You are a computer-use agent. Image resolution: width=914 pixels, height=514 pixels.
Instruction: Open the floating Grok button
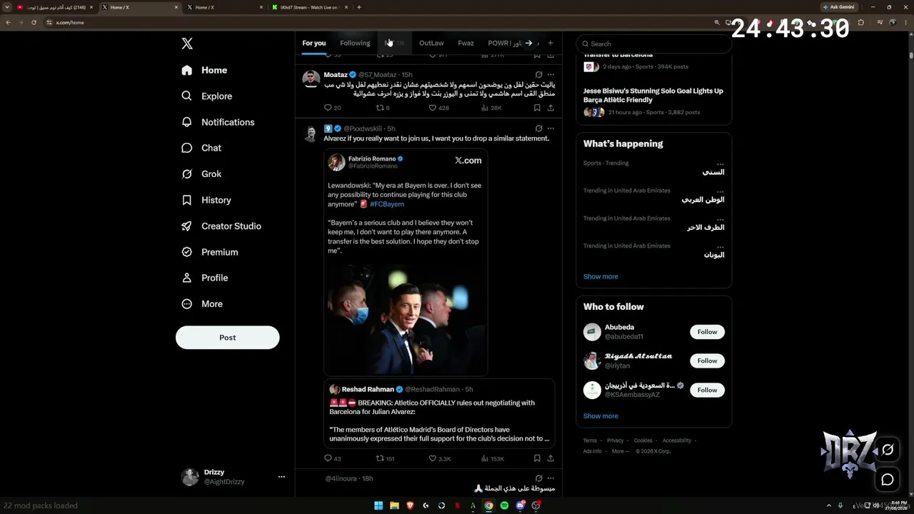click(888, 450)
